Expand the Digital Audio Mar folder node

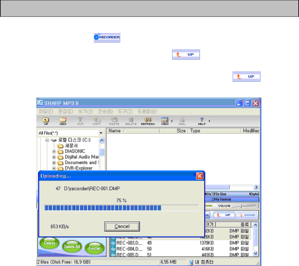pos(54,157)
